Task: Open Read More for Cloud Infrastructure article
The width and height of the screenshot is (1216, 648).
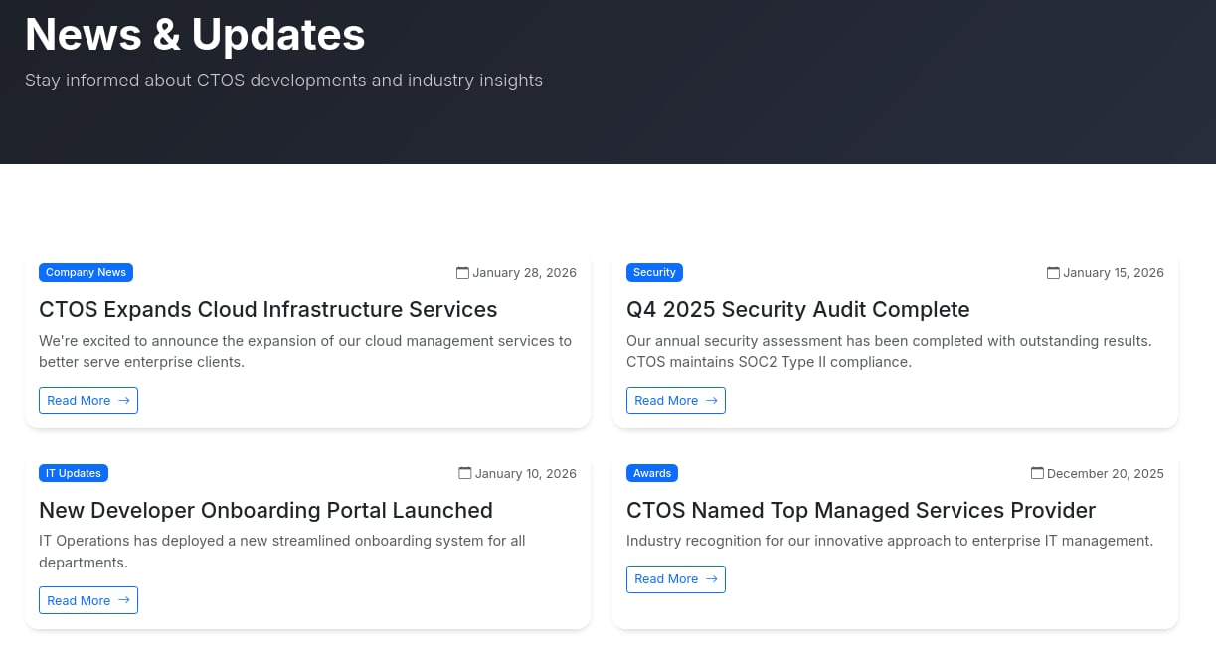Action: click(88, 401)
